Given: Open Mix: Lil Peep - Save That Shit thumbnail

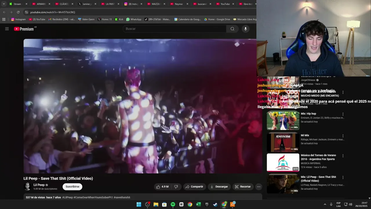Looking at the screenshot, I should tap(283, 184).
